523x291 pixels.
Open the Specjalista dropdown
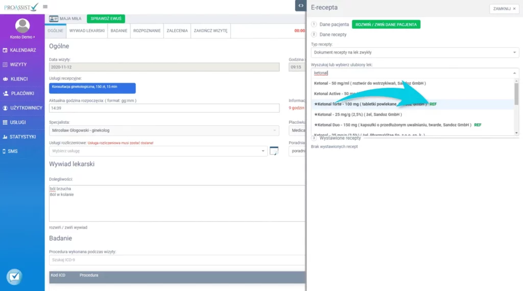click(164, 130)
